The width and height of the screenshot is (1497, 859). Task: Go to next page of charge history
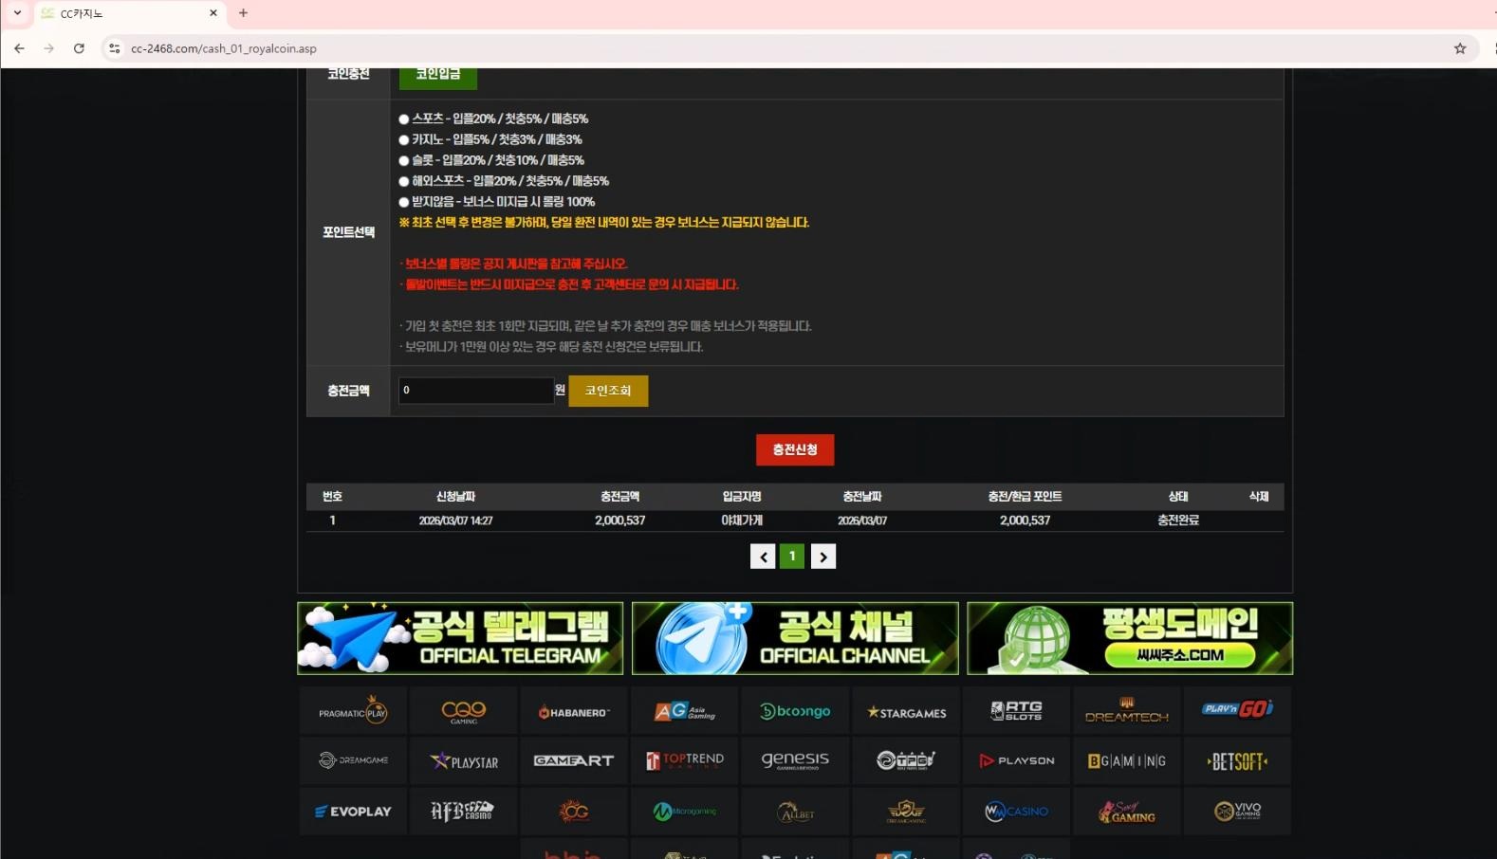click(823, 557)
